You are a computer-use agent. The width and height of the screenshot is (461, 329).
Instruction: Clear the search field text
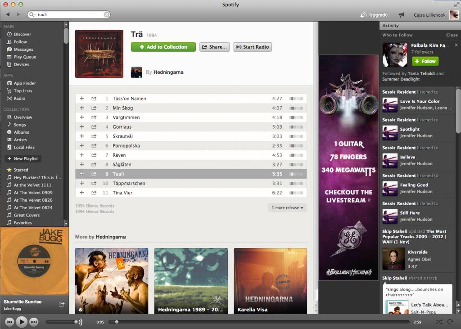(x=106, y=15)
